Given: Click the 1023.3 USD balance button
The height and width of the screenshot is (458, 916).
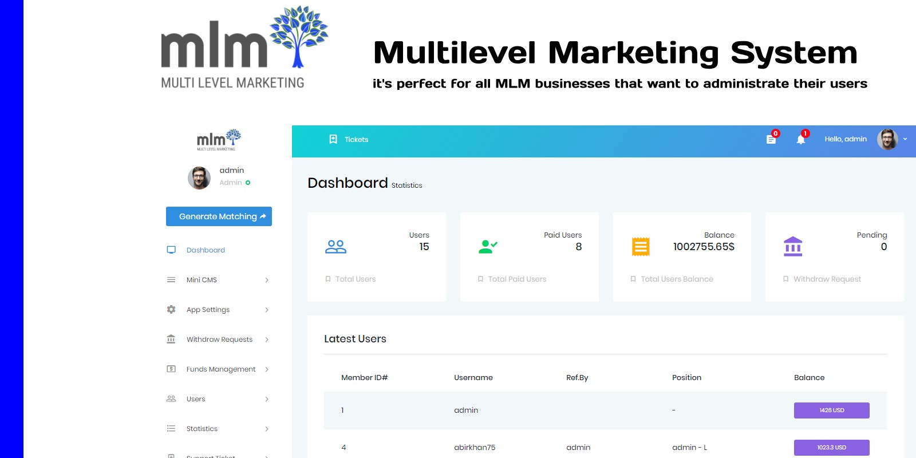Looking at the screenshot, I should [x=831, y=448].
